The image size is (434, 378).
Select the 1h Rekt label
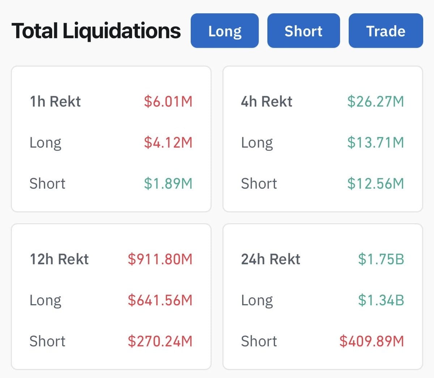click(55, 102)
